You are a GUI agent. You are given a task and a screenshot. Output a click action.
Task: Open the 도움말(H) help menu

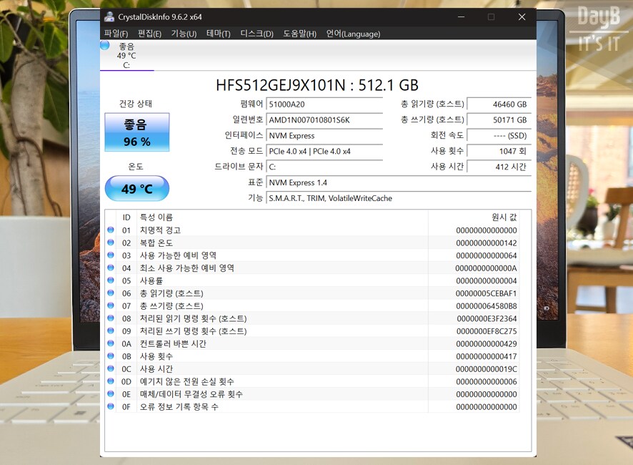[299, 33]
